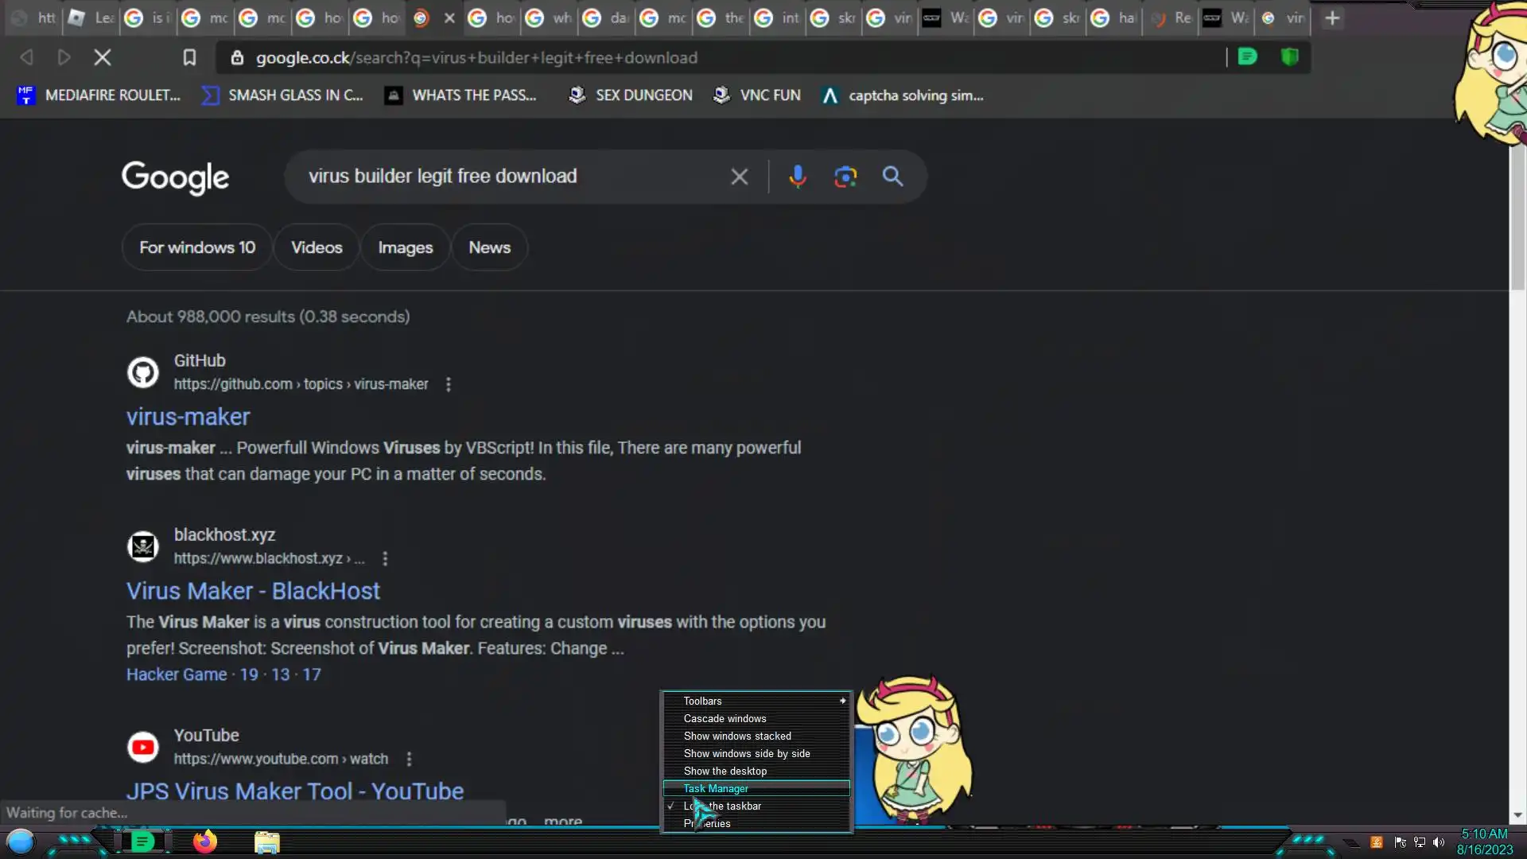
Task: Open Google Lens image search
Action: 845,177
